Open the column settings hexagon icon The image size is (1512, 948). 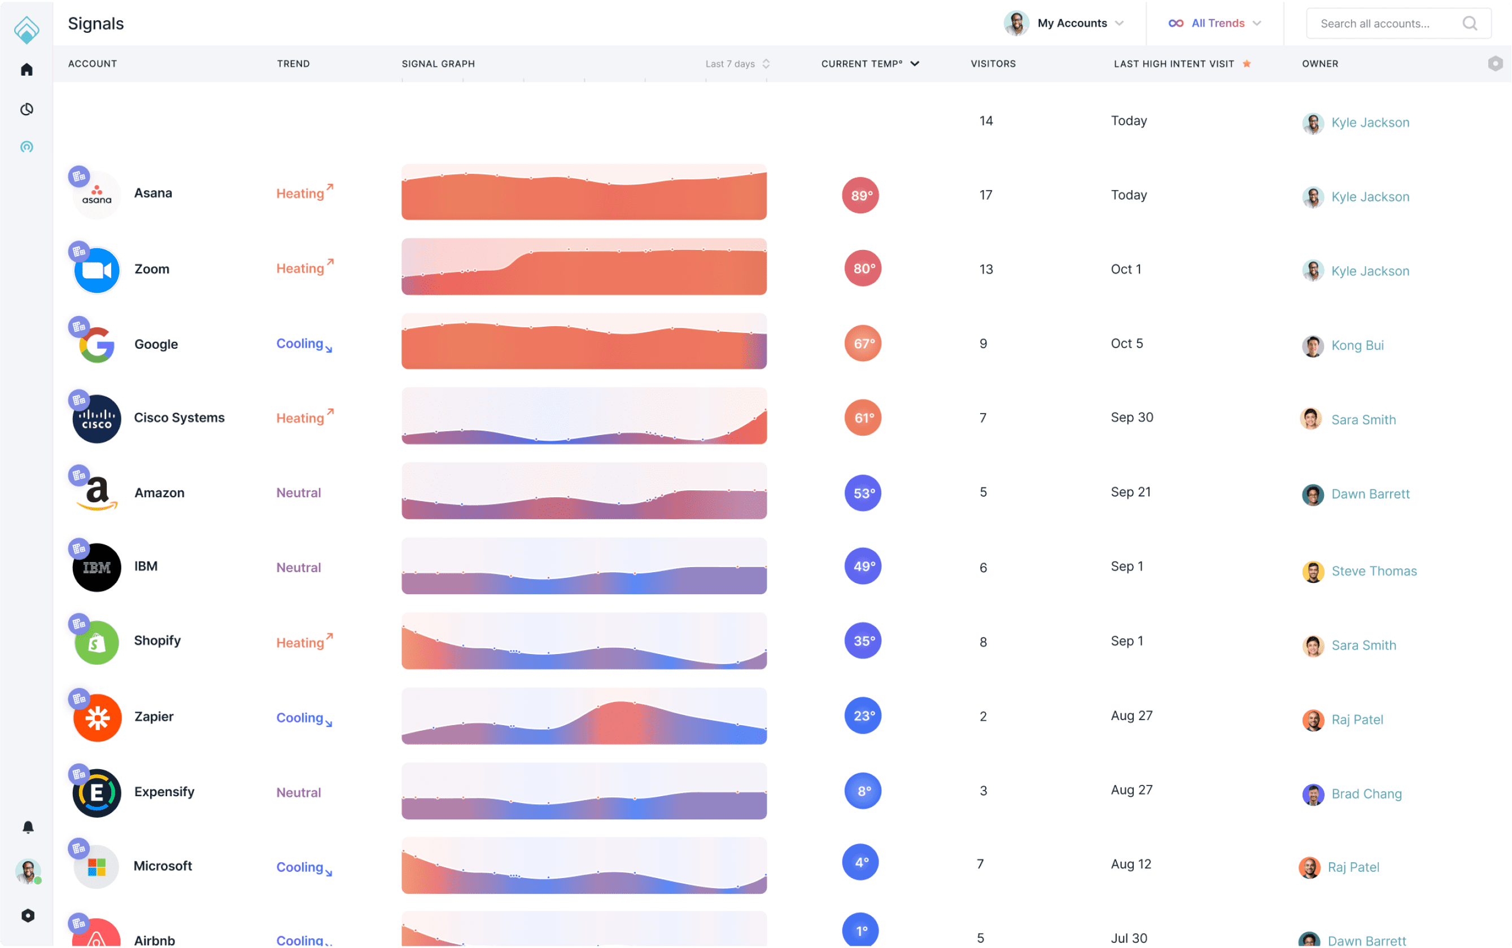click(1495, 63)
